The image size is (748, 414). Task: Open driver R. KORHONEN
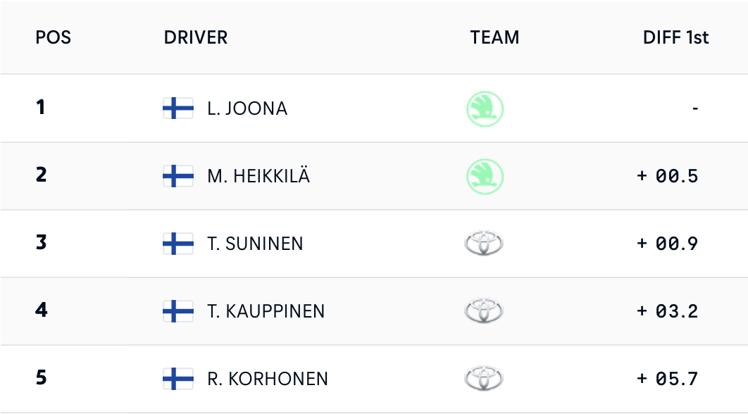[x=268, y=379]
